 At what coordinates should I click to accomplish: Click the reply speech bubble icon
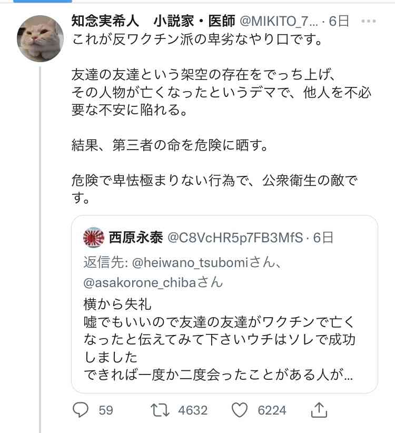(80, 410)
